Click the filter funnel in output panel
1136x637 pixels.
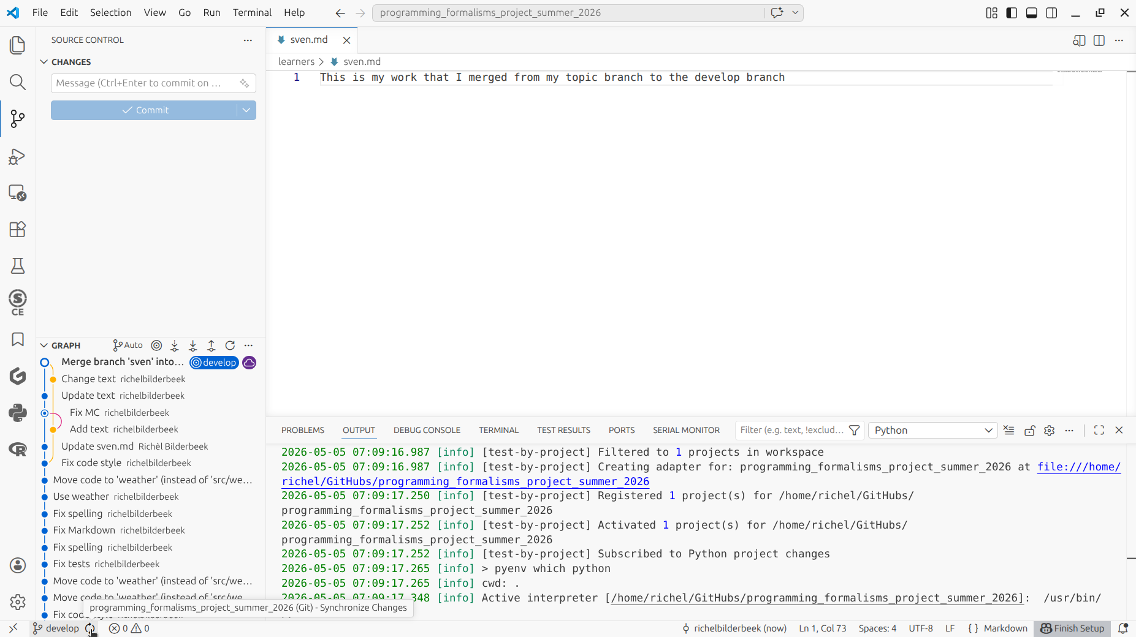pyautogui.click(x=854, y=431)
